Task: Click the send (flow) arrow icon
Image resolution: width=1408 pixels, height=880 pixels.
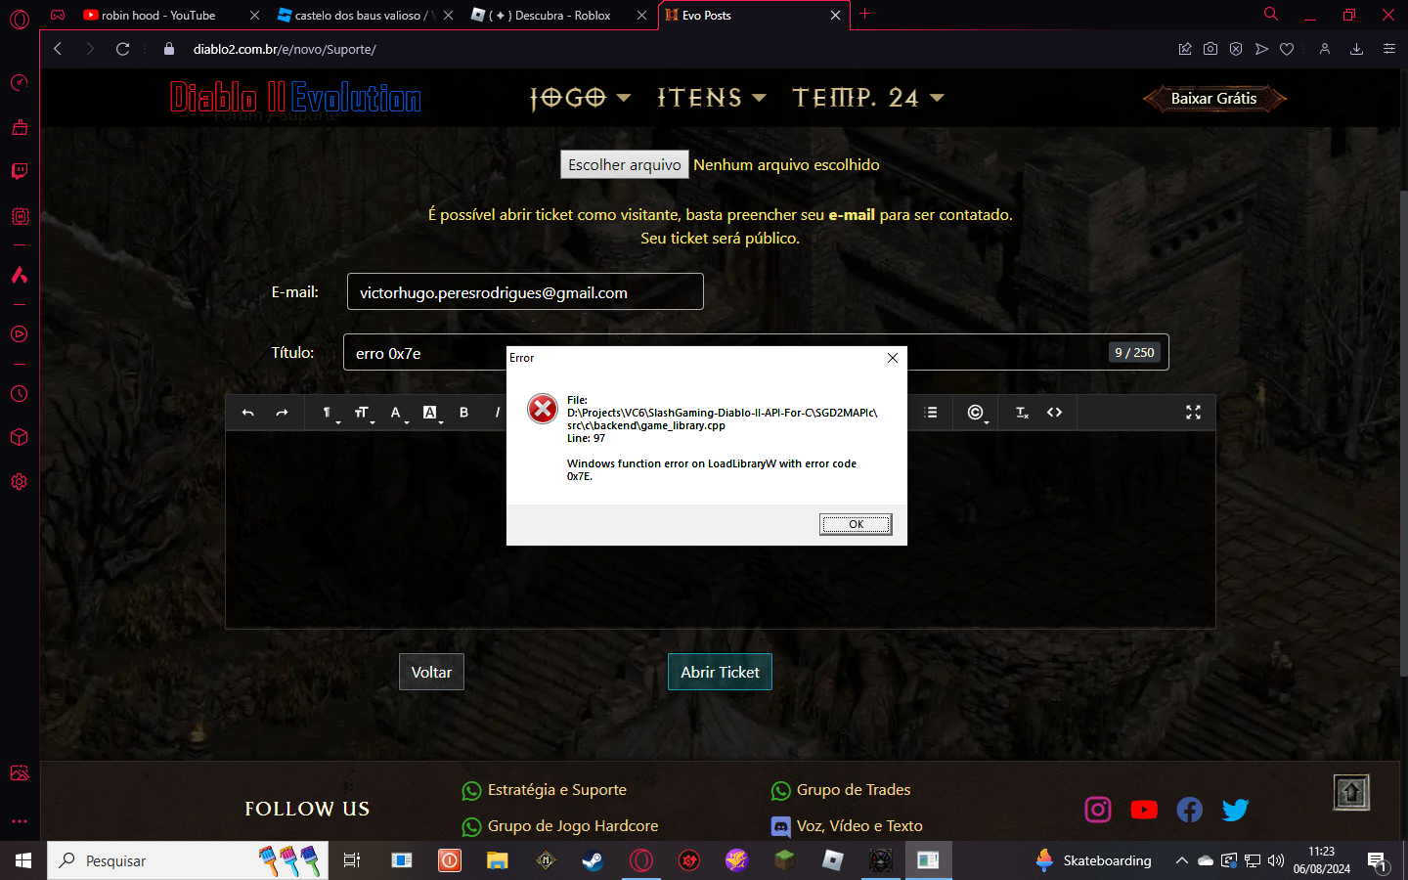Action: point(1261,49)
